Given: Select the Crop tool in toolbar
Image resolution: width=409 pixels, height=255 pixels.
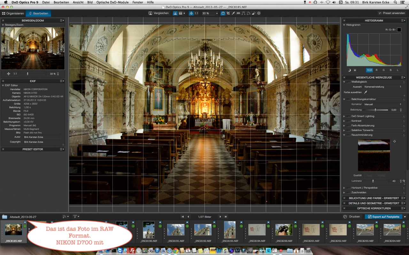Looking at the screenshot, I should click(x=228, y=13).
